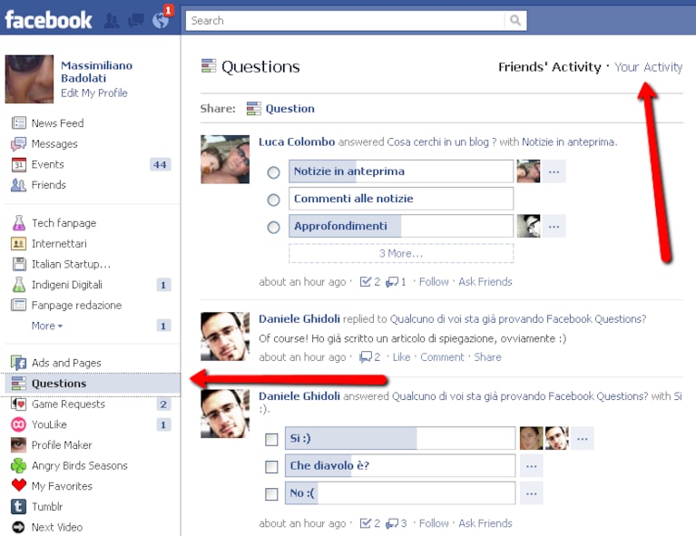Click the ellipsis next to Che diavolo è?
The height and width of the screenshot is (536, 696).
(532, 466)
